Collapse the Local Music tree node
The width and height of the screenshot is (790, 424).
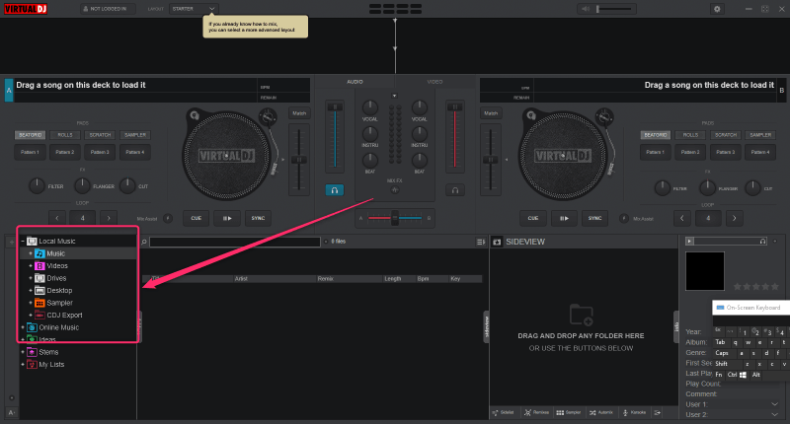coord(23,241)
